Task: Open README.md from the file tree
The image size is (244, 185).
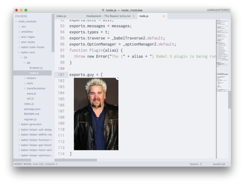Action: tap(31, 114)
